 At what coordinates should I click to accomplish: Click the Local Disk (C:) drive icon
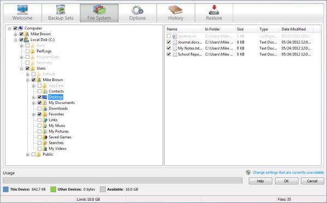[27, 40]
